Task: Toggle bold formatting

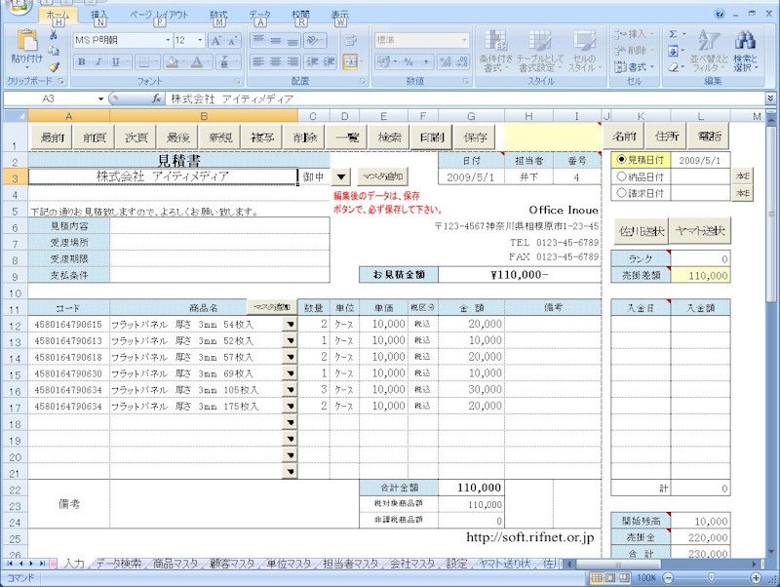Action: pyautogui.click(x=82, y=62)
